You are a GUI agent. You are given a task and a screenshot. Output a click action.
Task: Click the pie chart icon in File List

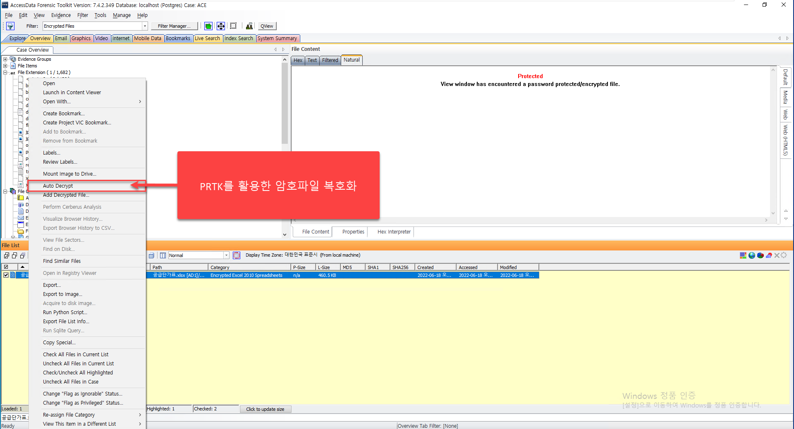(x=760, y=255)
